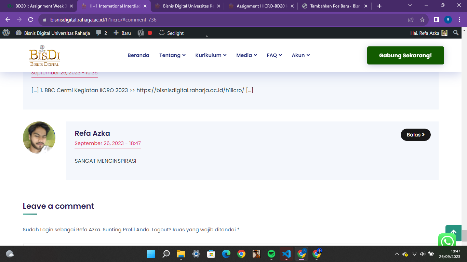Open Chrome's tab search chevron
This screenshot has height=262, width=467.
(410, 5)
